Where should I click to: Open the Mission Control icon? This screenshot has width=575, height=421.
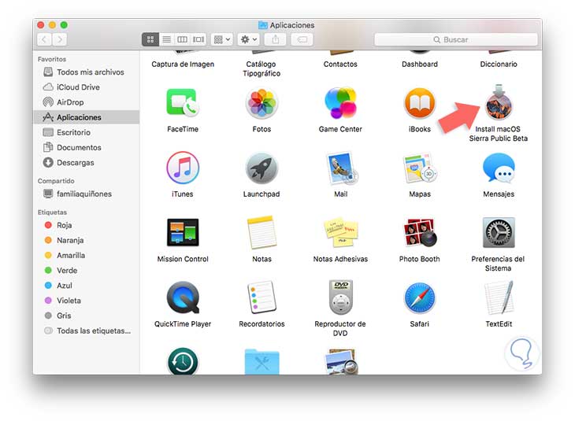tap(183, 232)
